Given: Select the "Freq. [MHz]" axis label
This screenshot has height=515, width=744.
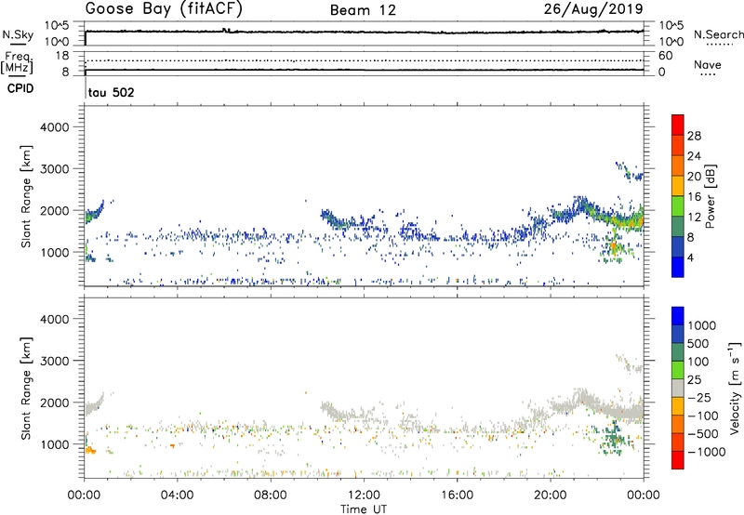Looking at the screenshot, I should (17, 63).
